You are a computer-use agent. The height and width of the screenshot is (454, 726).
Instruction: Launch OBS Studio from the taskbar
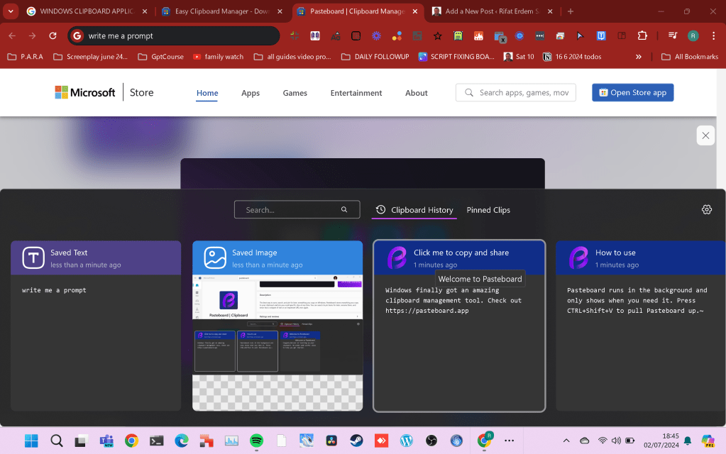point(431,441)
